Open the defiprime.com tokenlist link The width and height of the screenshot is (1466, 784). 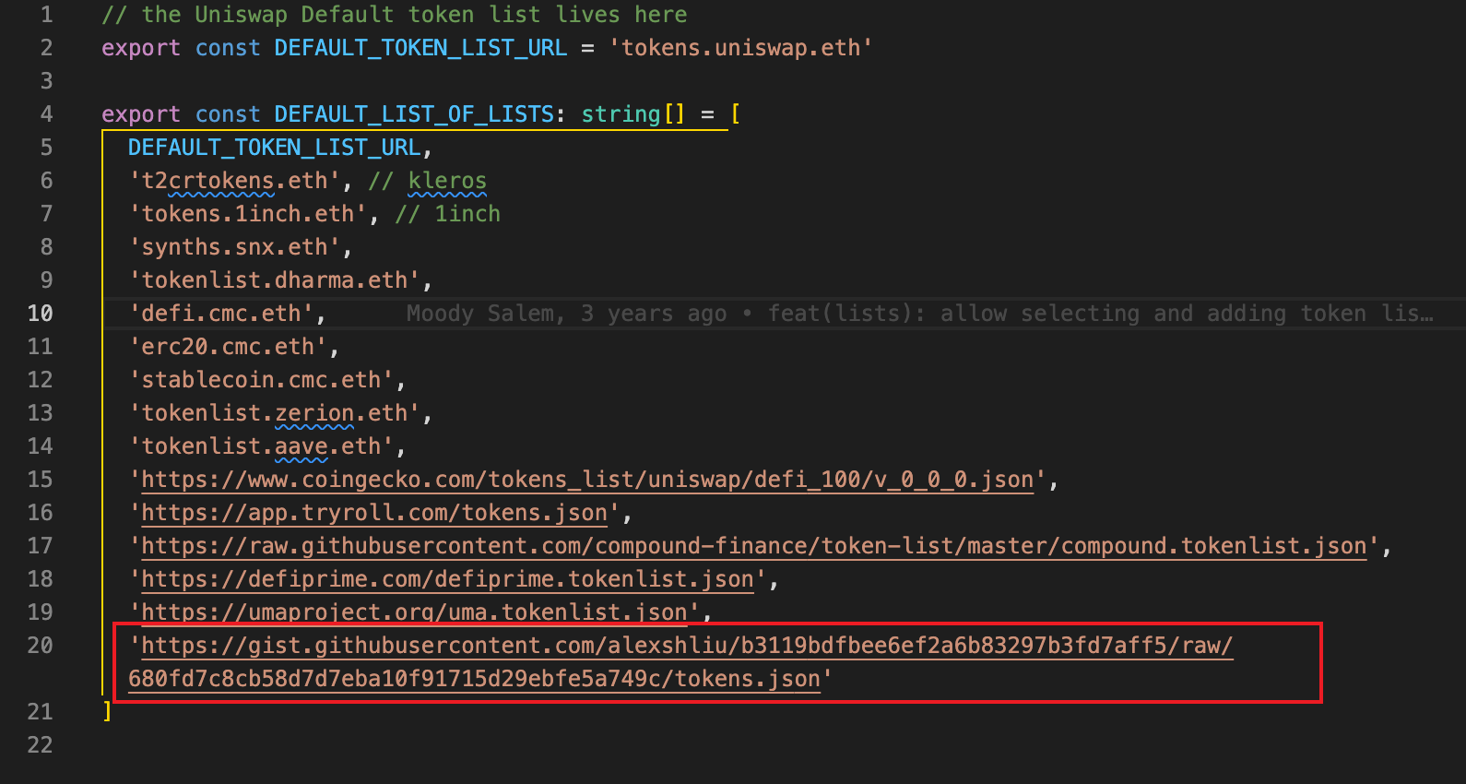click(x=447, y=579)
